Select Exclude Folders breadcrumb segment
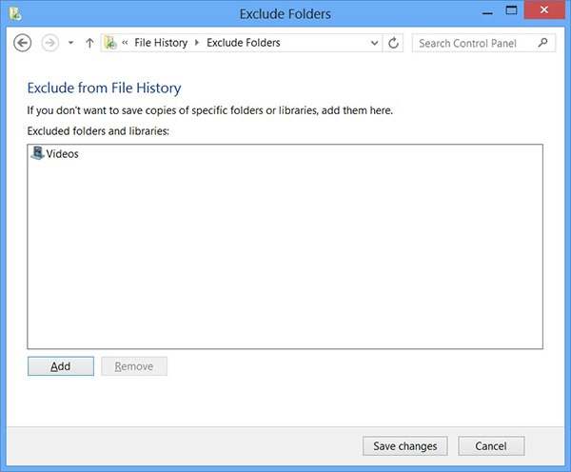The image size is (571, 472). point(243,43)
